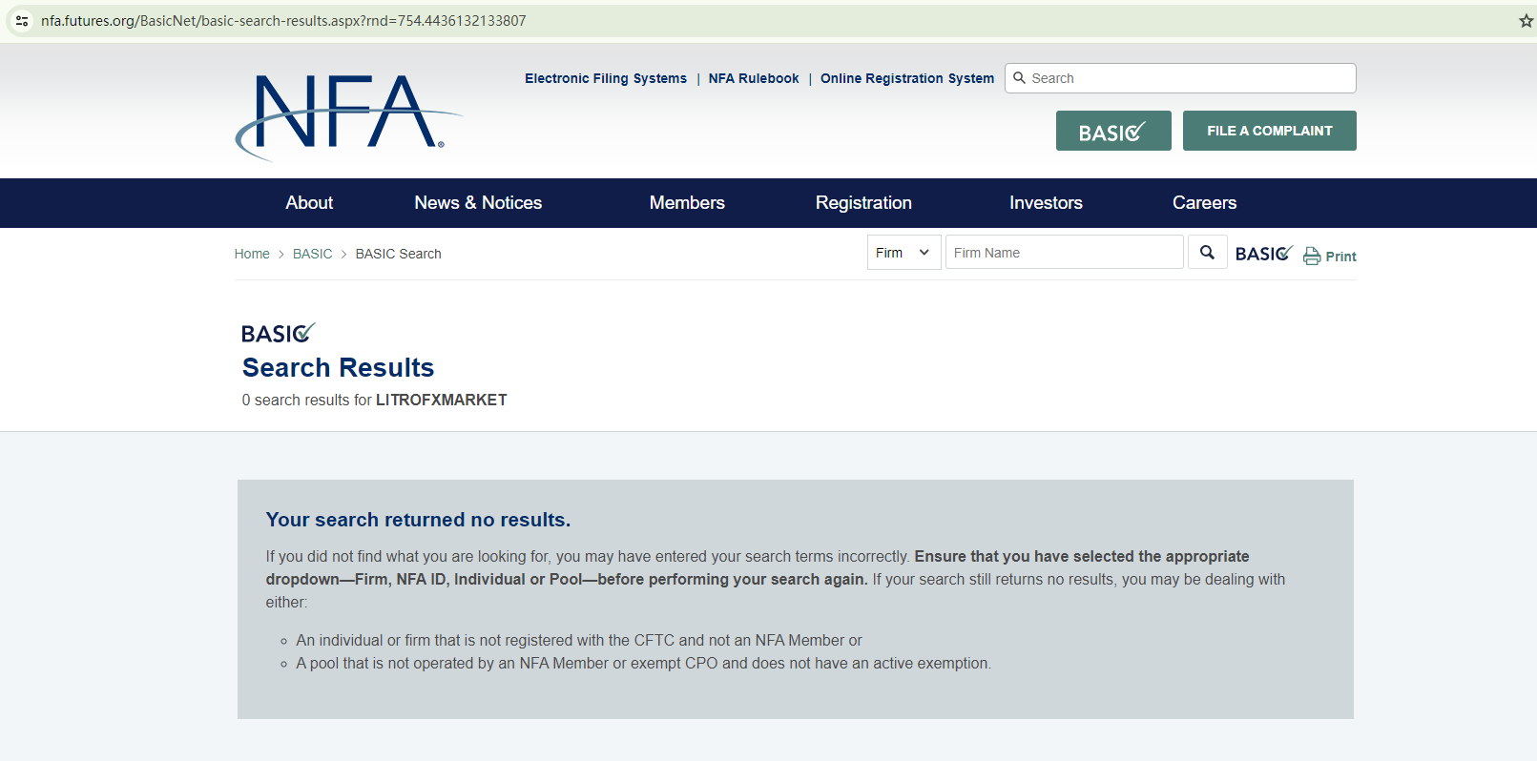This screenshot has width=1537, height=761.
Task: Click the NFA logo in header
Action: [x=347, y=115]
